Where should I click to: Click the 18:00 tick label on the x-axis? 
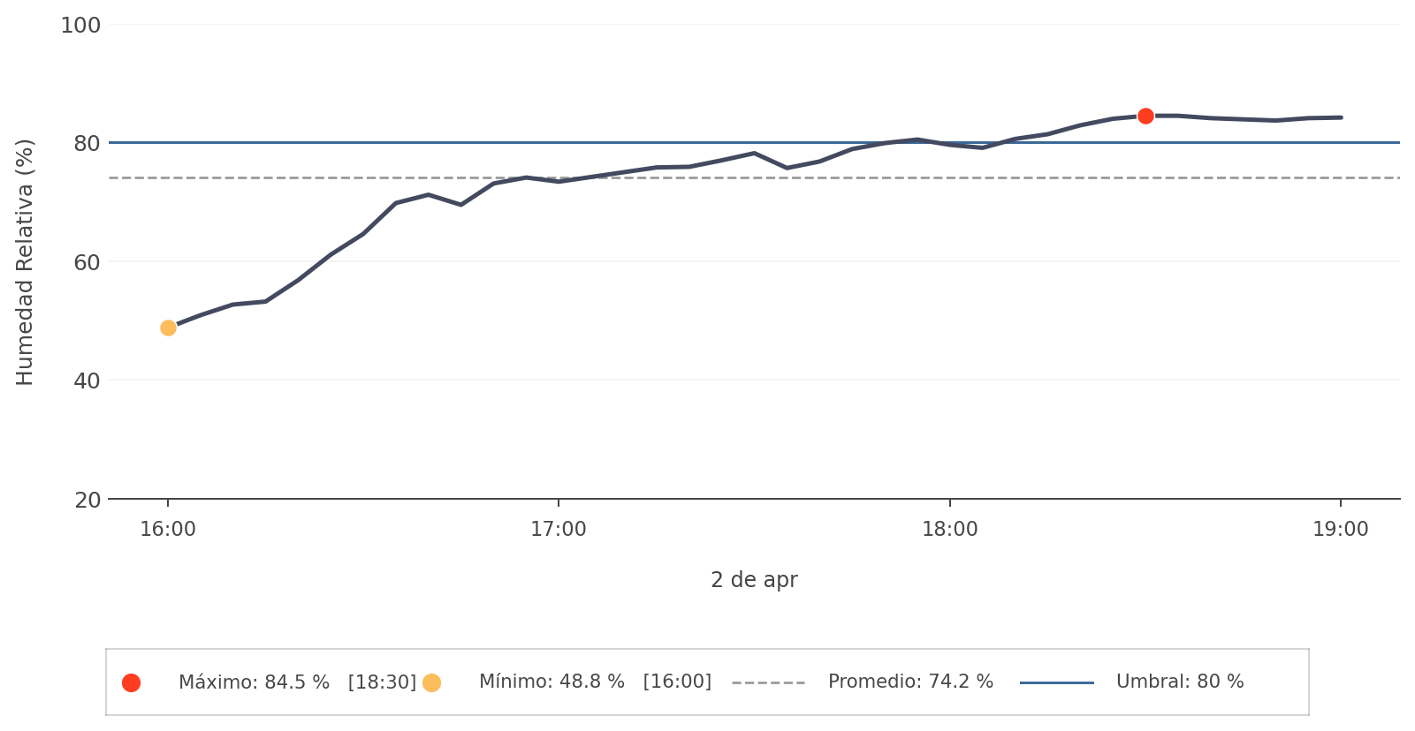(950, 530)
